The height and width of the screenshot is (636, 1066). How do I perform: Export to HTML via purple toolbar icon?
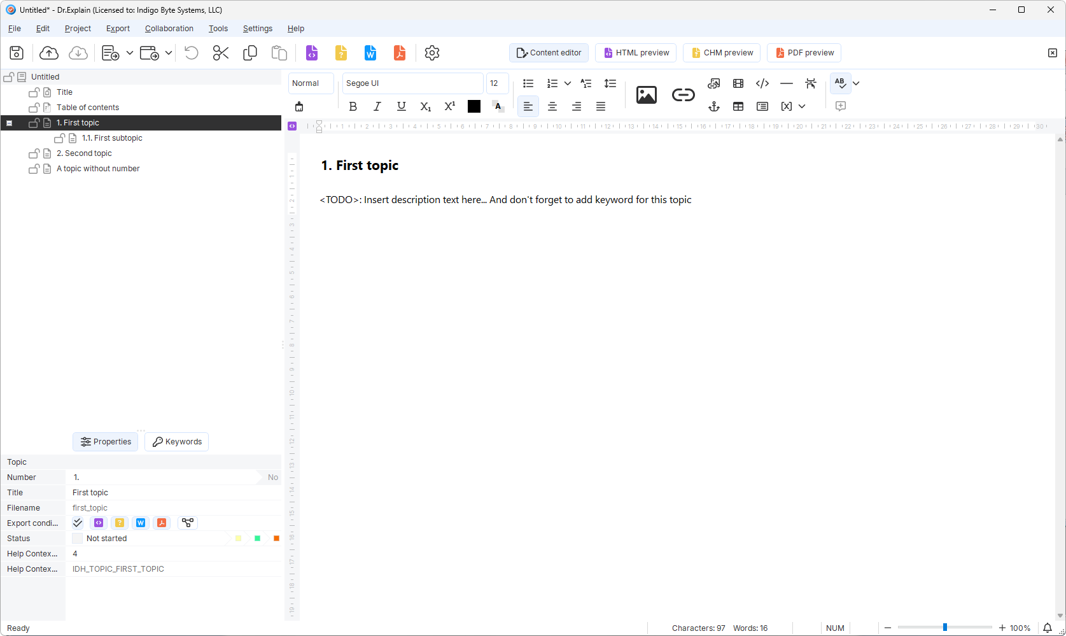(312, 53)
